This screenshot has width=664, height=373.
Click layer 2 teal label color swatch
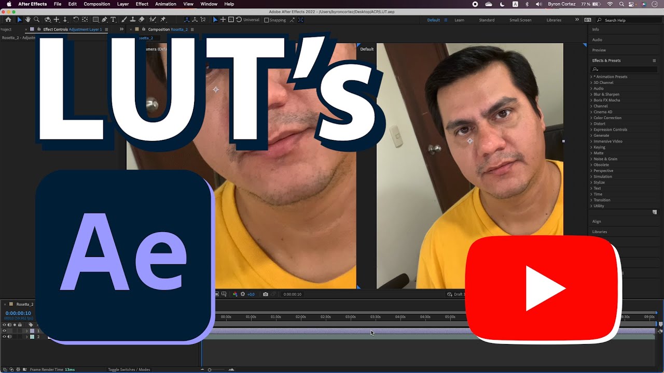click(32, 337)
